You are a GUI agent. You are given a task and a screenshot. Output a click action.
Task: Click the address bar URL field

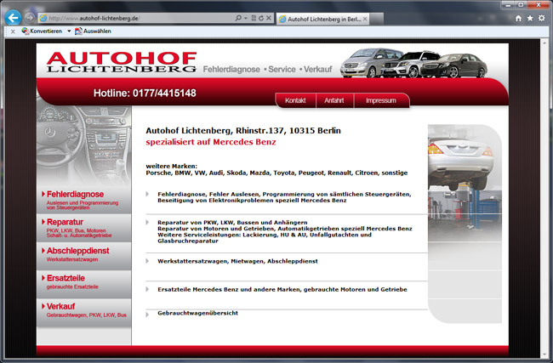click(x=138, y=18)
